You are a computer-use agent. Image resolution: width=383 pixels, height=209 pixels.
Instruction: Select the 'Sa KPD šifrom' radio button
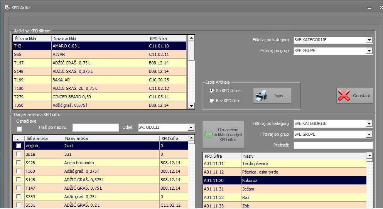211,91
